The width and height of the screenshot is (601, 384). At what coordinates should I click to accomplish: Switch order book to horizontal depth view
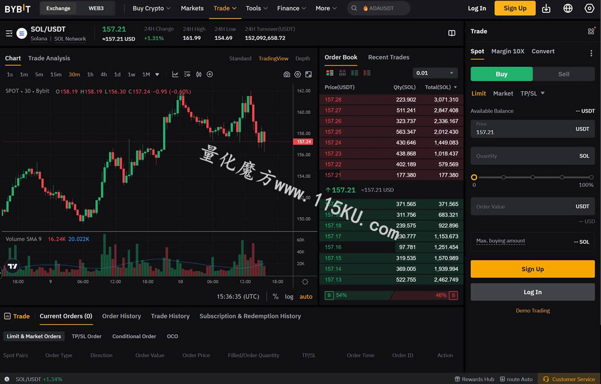tap(342, 73)
